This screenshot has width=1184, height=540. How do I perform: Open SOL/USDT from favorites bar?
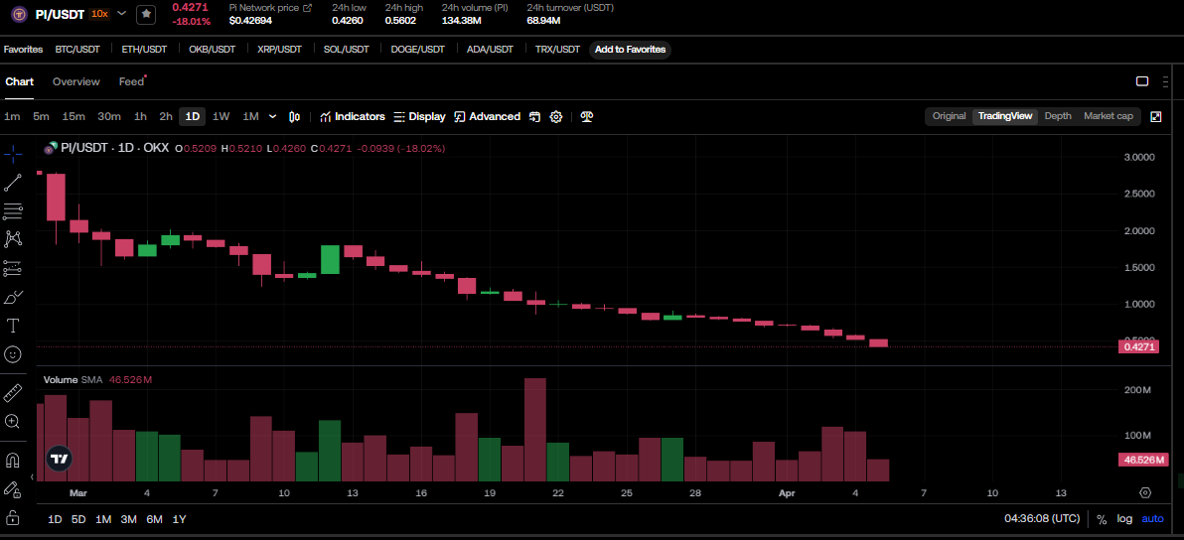click(x=347, y=50)
